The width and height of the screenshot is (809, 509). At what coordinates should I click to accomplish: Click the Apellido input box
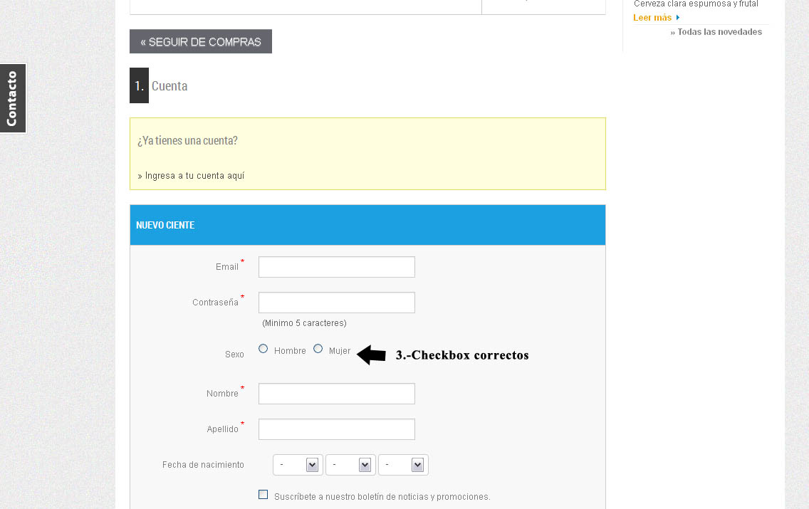[x=336, y=429]
